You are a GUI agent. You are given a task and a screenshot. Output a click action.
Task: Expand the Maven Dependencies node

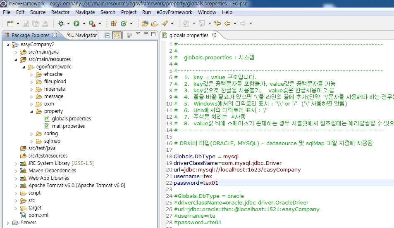click(x=16, y=171)
